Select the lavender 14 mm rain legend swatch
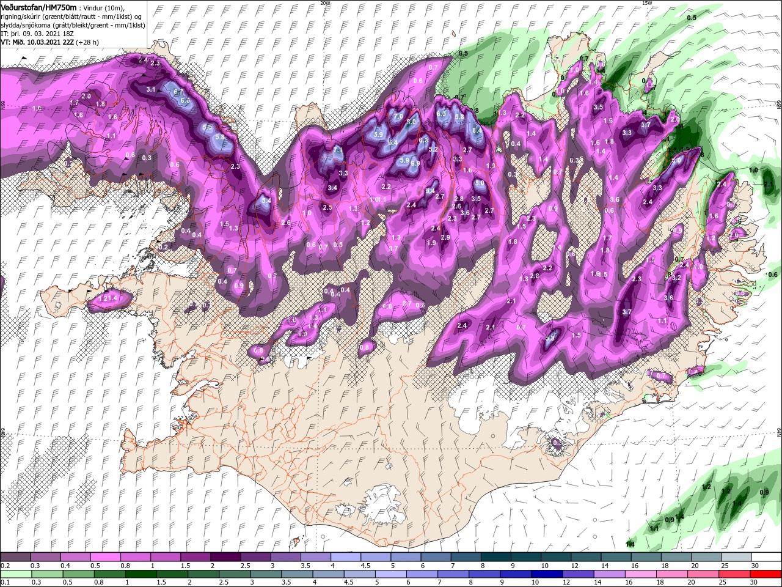Image resolution: width=782 pixels, height=587 pixels. click(610, 574)
